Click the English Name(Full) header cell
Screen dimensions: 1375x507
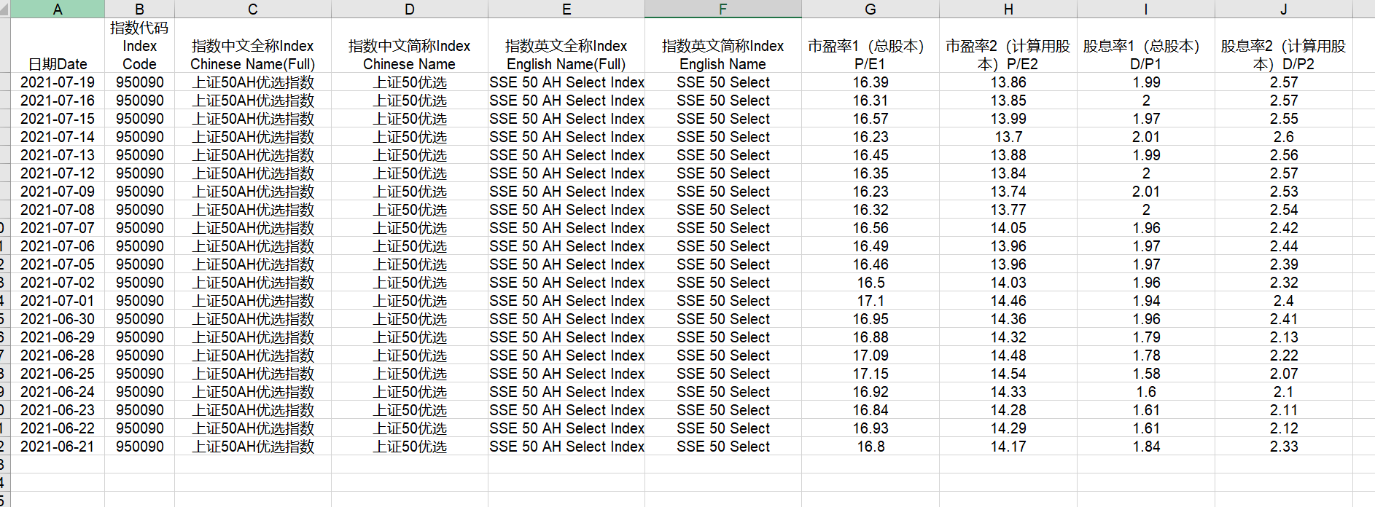[566, 45]
